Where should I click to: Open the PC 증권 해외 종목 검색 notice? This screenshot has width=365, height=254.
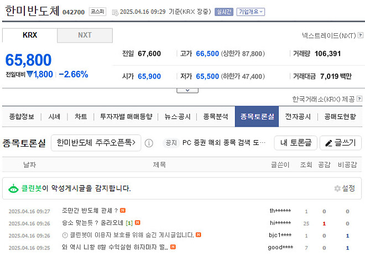(x=224, y=143)
